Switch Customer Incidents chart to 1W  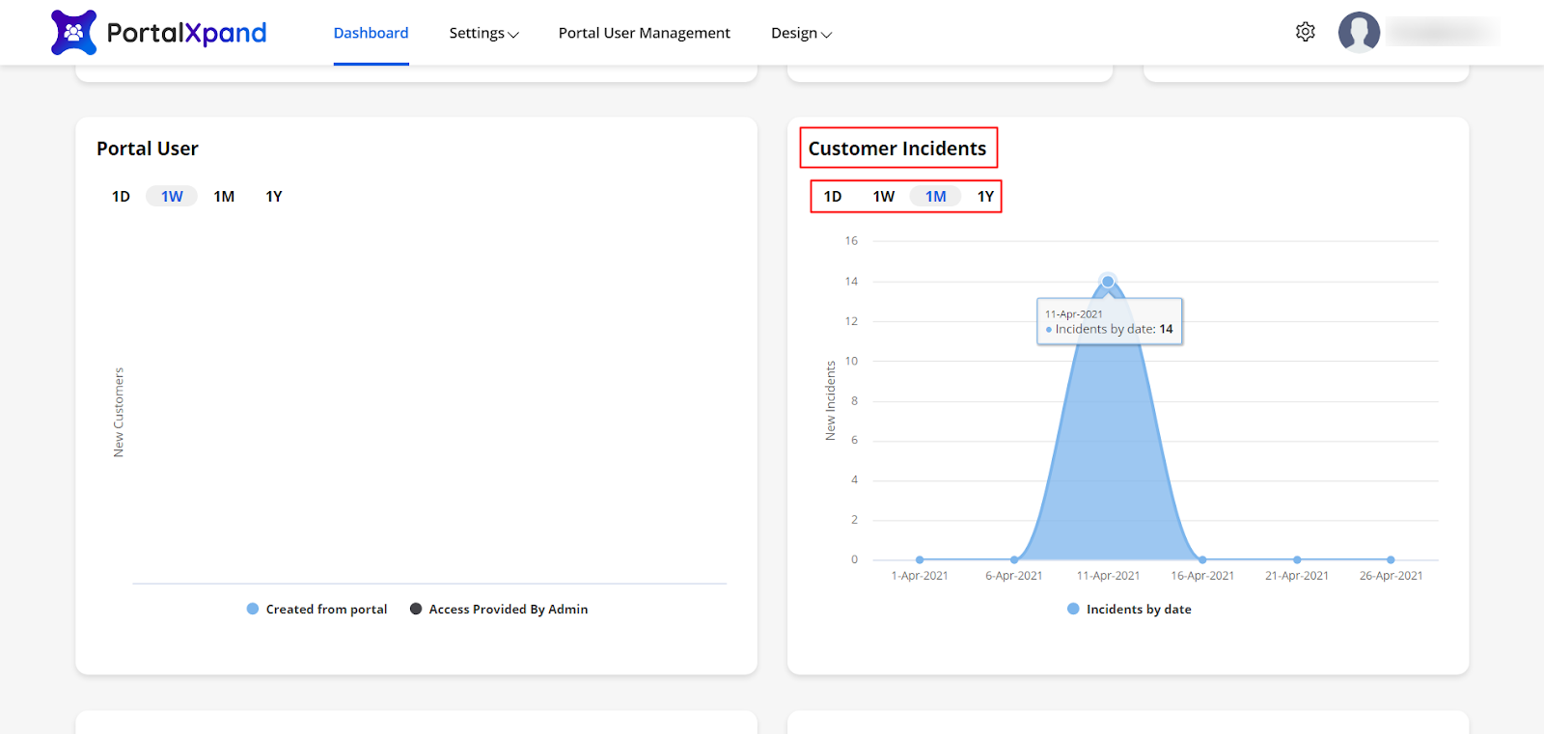tap(884, 197)
